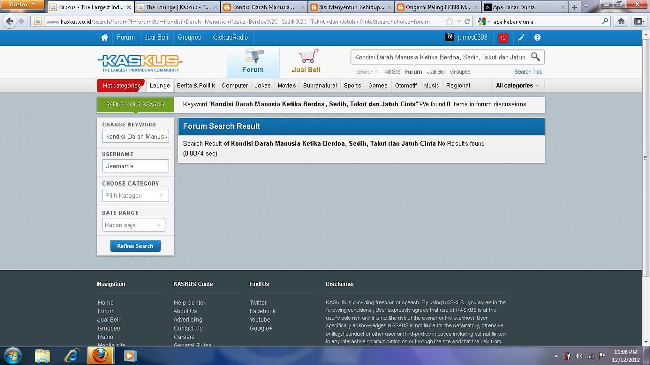650x365 pixels.
Task: Click the pencil icon in blue navbar
Action: [x=521, y=38]
